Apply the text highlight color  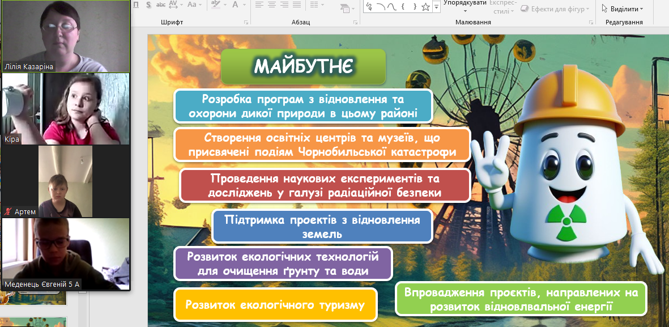(216, 5)
